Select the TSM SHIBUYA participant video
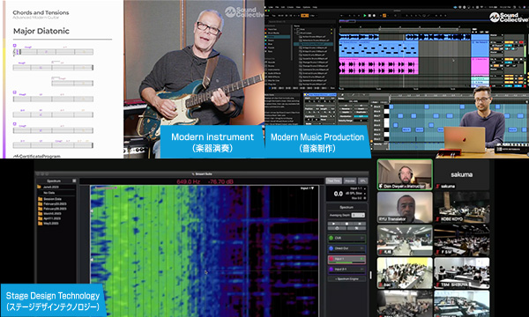Screen dimensions: 529x317 [x=461, y=273]
